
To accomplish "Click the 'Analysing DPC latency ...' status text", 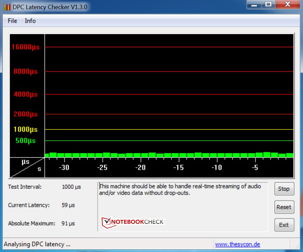I will click(37, 244).
